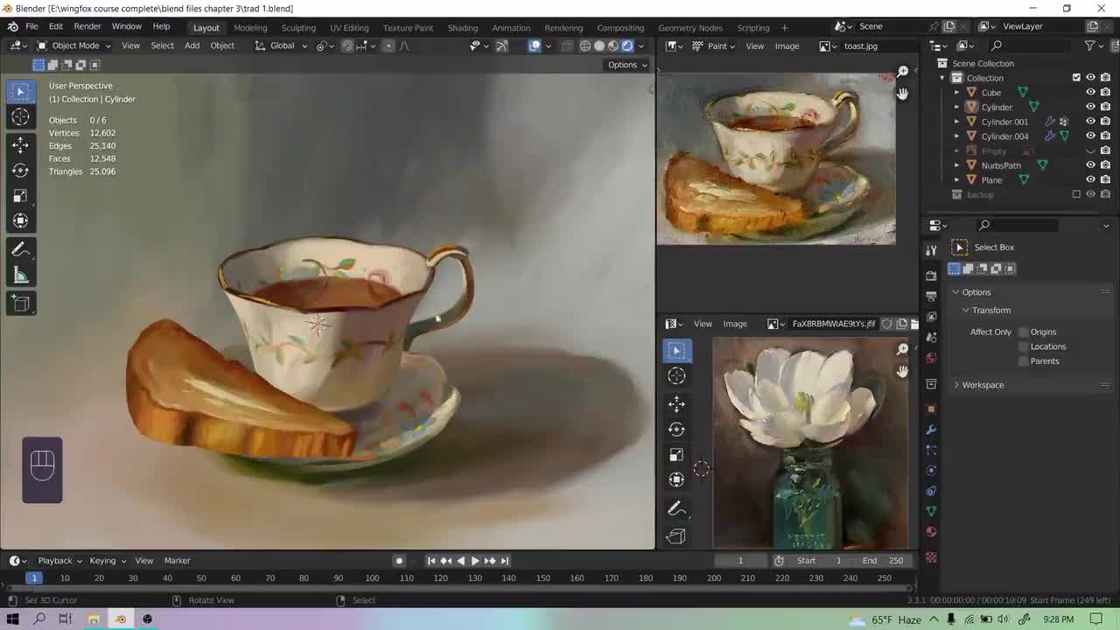The width and height of the screenshot is (1120, 630).
Task: Expand the Workspace panel
Action: click(x=982, y=385)
